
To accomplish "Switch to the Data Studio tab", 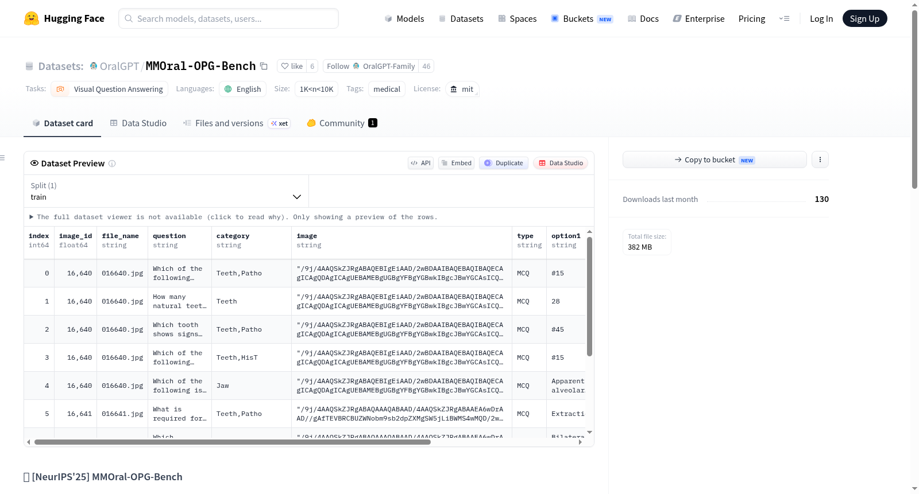I will [x=138, y=123].
